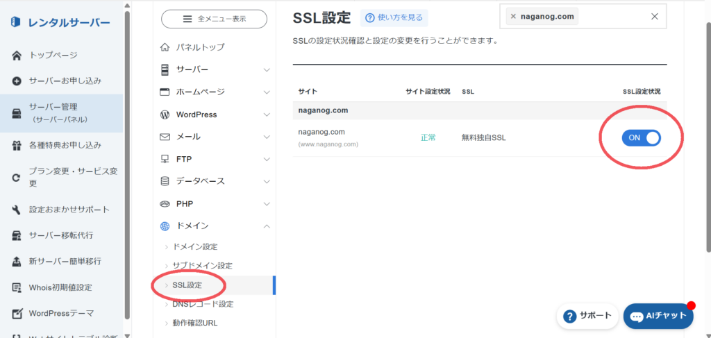Click the (www.naganog.com) row text
711x338 pixels.
328,144
